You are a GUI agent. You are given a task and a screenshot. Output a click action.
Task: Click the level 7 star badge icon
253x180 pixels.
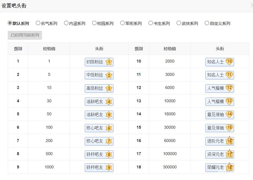click(x=109, y=141)
